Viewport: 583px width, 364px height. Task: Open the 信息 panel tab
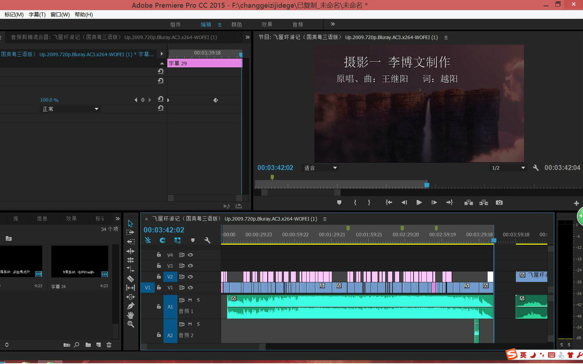(x=42, y=218)
